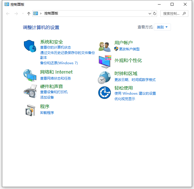Click 使用 Windows 建议的设置 link
The image size is (194, 189).
click(135, 93)
